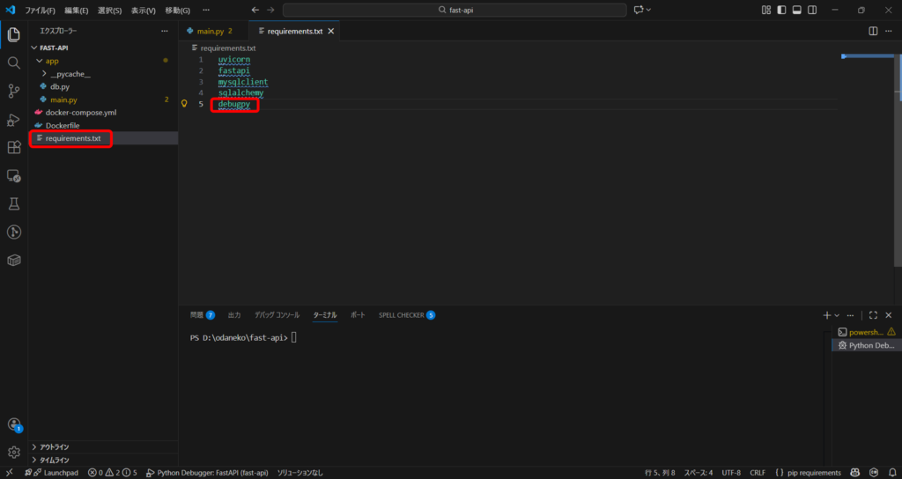Open docker-compose.yml in the explorer
Image resolution: width=902 pixels, height=479 pixels.
(x=80, y=113)
